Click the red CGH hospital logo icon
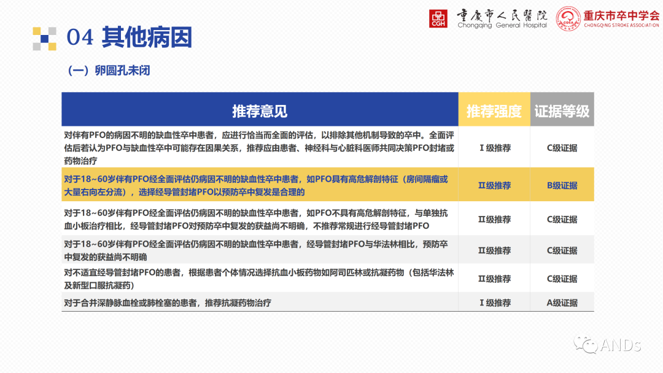Image resolution: width=663 pixels, height=373 pixels. 438,18
